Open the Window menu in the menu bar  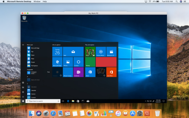(x=37, y=1)
